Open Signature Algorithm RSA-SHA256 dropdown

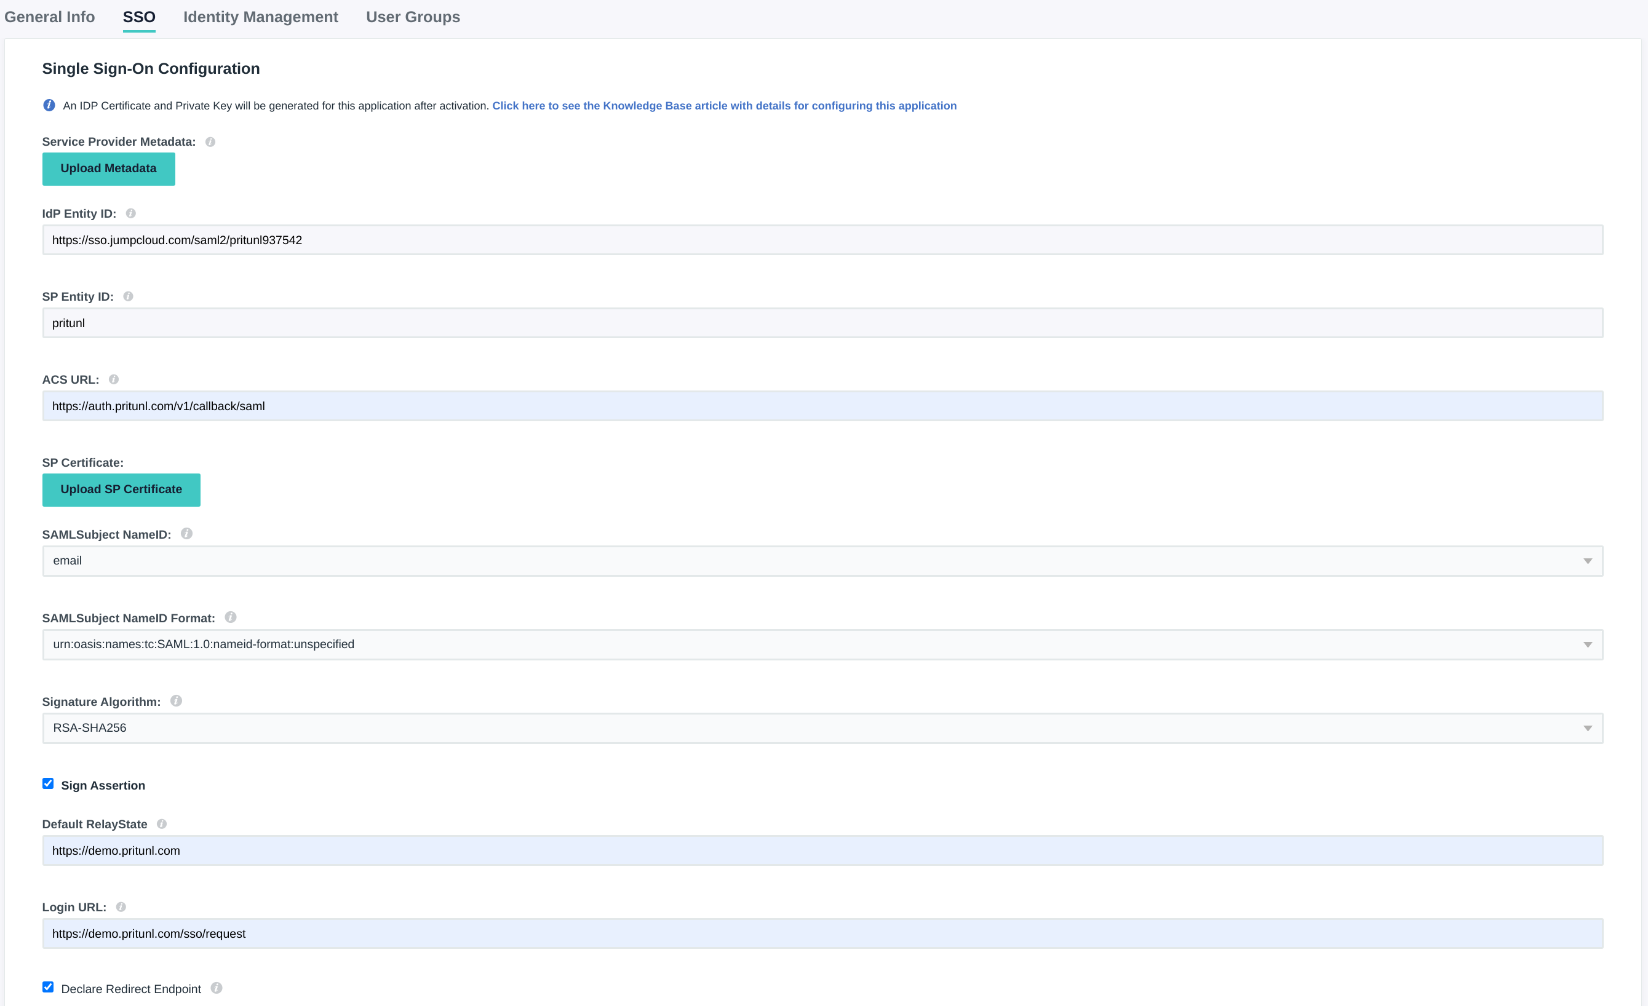pos(822,728)
